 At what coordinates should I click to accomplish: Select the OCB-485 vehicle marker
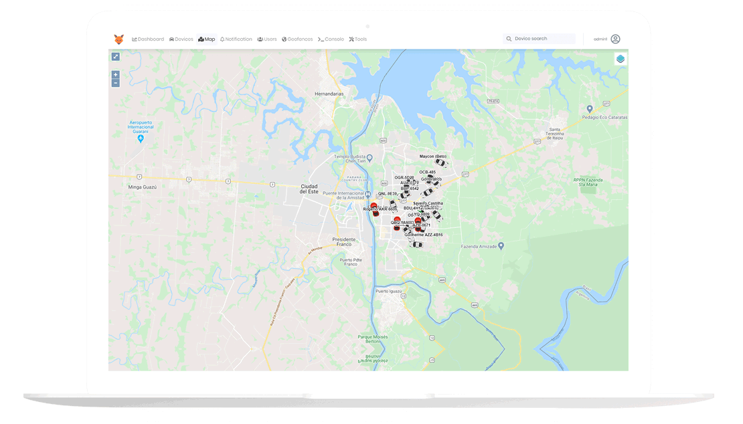click(429, 178)
